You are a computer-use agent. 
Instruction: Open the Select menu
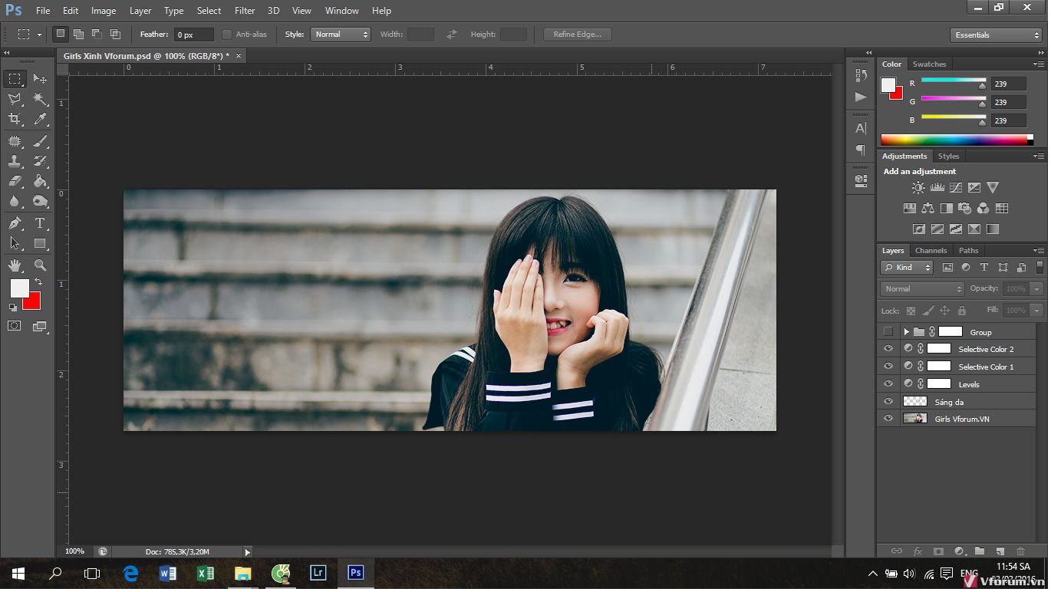click(x=209, y=11)
